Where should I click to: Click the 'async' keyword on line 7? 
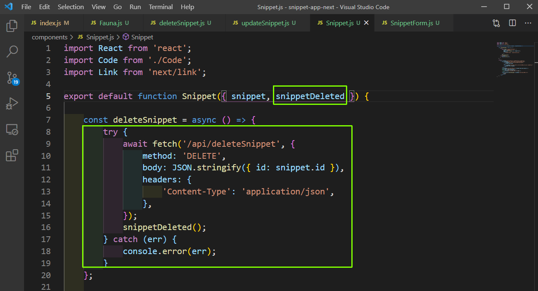pyautogui.click(x=204, y=120)
